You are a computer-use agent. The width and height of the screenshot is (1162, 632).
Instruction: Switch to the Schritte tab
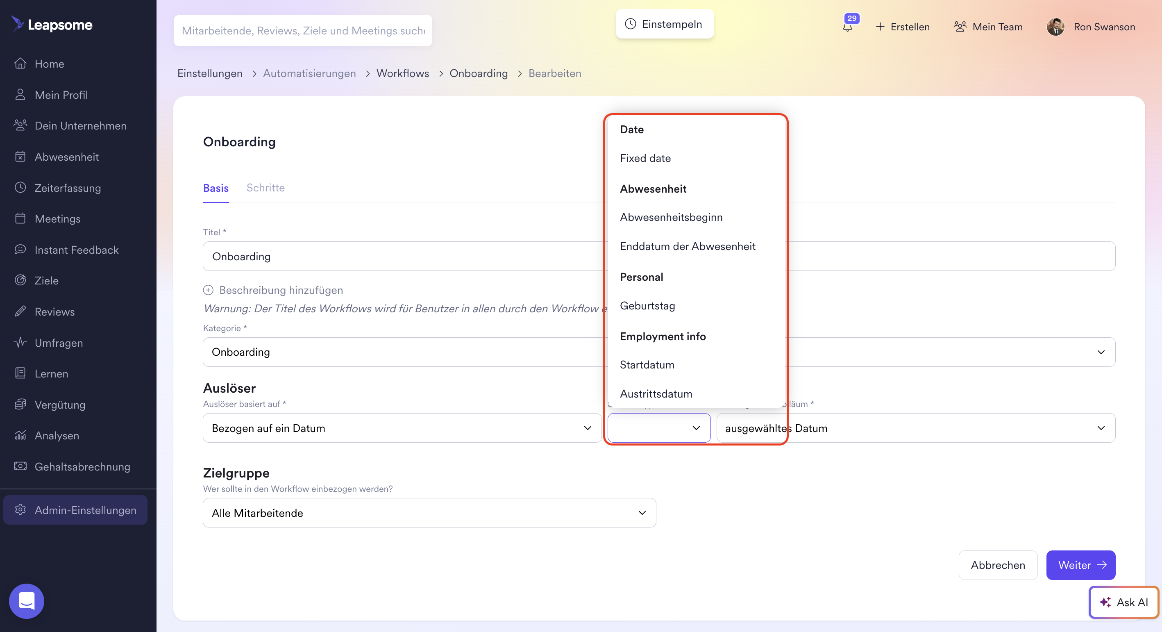[265, 188]
